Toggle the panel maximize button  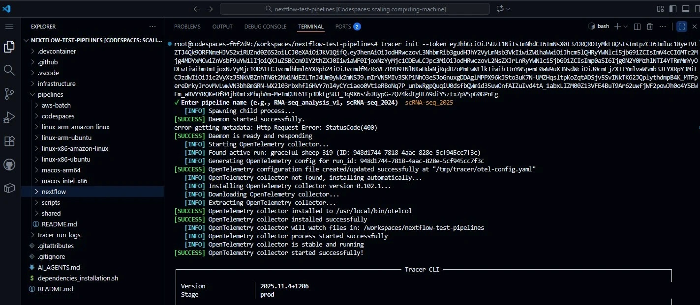click(681, 26)
